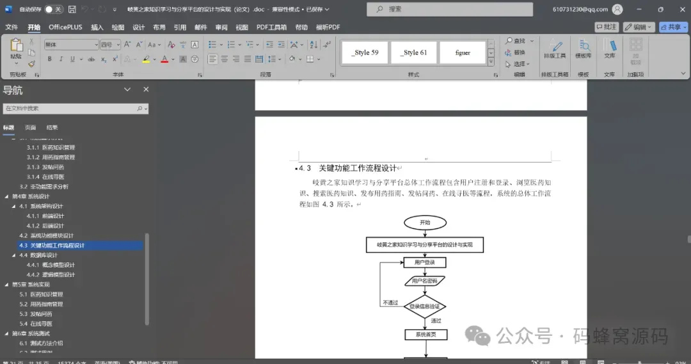Open the PDF工具箱 tab

(x=271, y=28)
